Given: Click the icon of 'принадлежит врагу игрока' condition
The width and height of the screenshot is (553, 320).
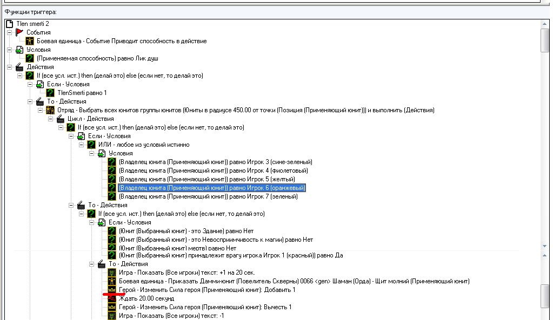Looking at the screenshot, I should point(112,255).
